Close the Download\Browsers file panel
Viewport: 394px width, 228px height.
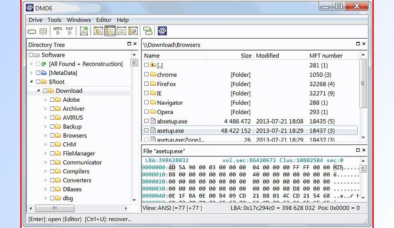363,44
